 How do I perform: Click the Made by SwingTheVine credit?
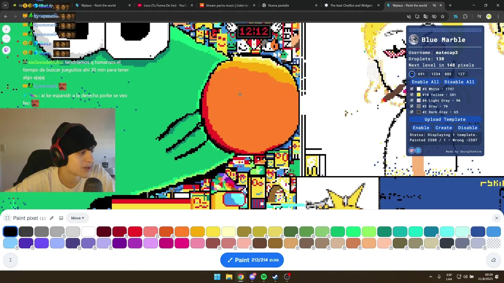tap(463, 152)
